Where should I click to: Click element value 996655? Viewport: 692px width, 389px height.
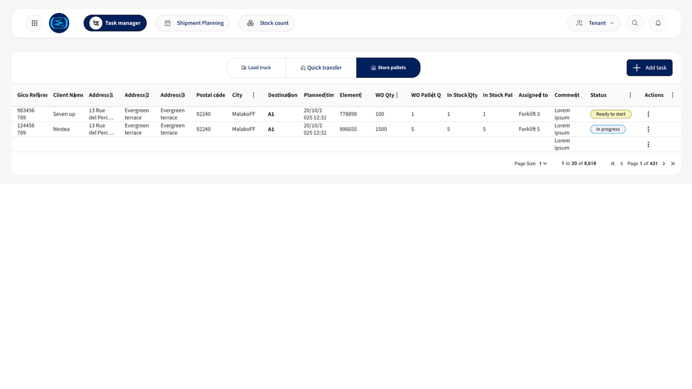pyautogui.click(x=348, y=129)
